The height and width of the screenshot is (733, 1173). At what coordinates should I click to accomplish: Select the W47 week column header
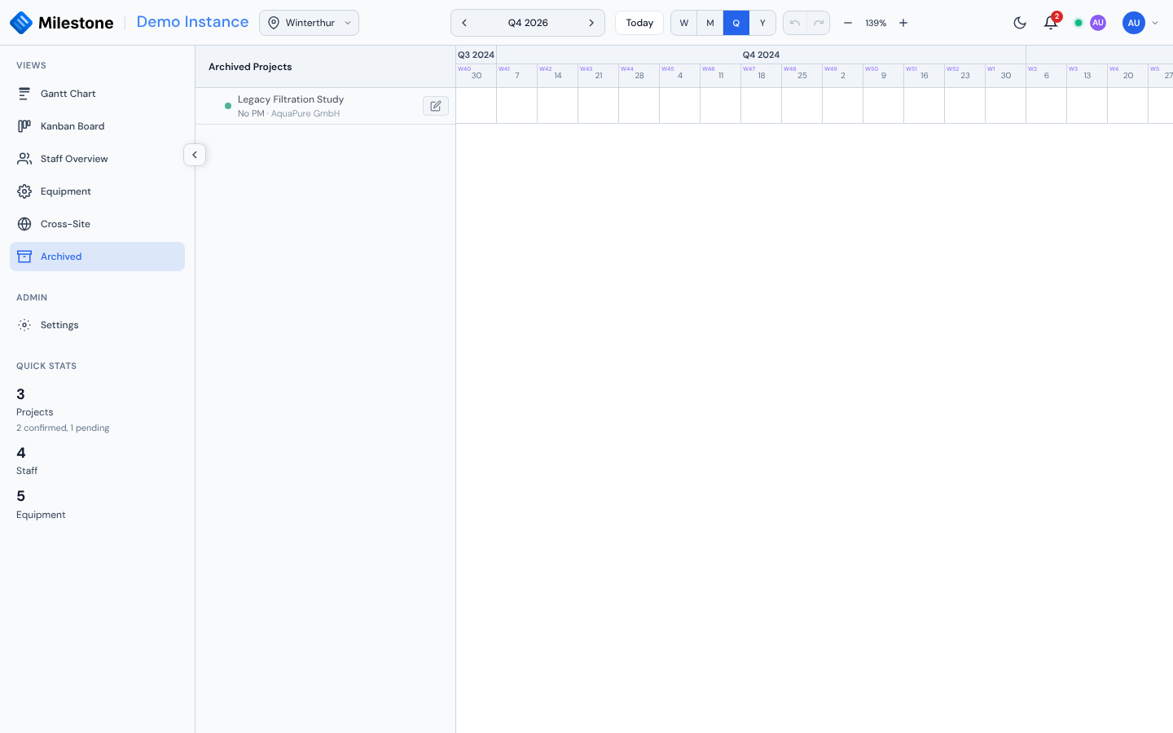pyautogui.click(x=761, y=75)
